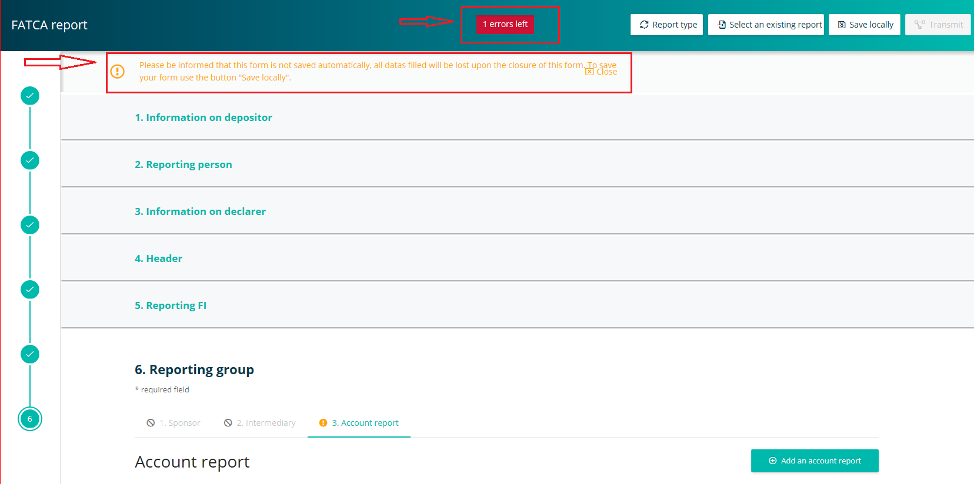
Task: Click the import icon on existing report button
Action: pyautogui.click(x=722, y=25)
